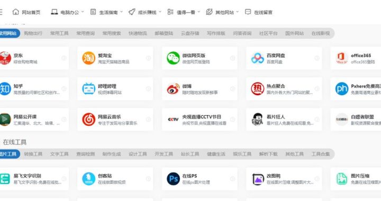Select the 娱乐工具 tab
381x201 pixels.
click(x=242, y=154)
